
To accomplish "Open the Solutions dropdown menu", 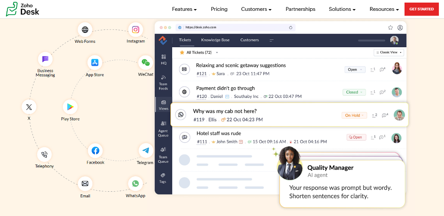I will [x=342, y=9].
